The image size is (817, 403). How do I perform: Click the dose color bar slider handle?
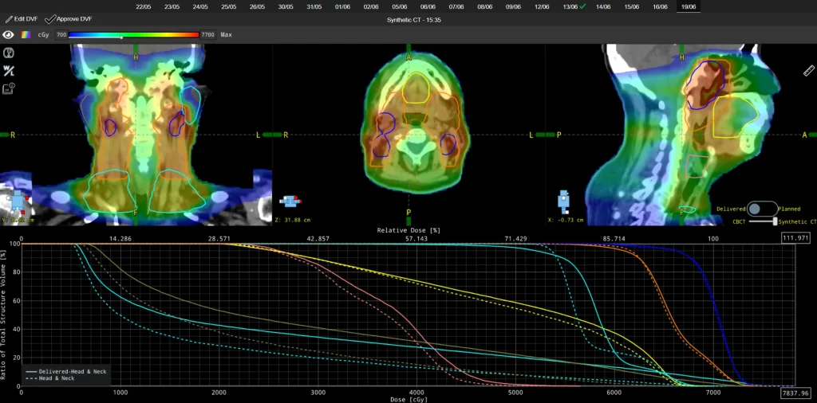(x=121, y=37)
